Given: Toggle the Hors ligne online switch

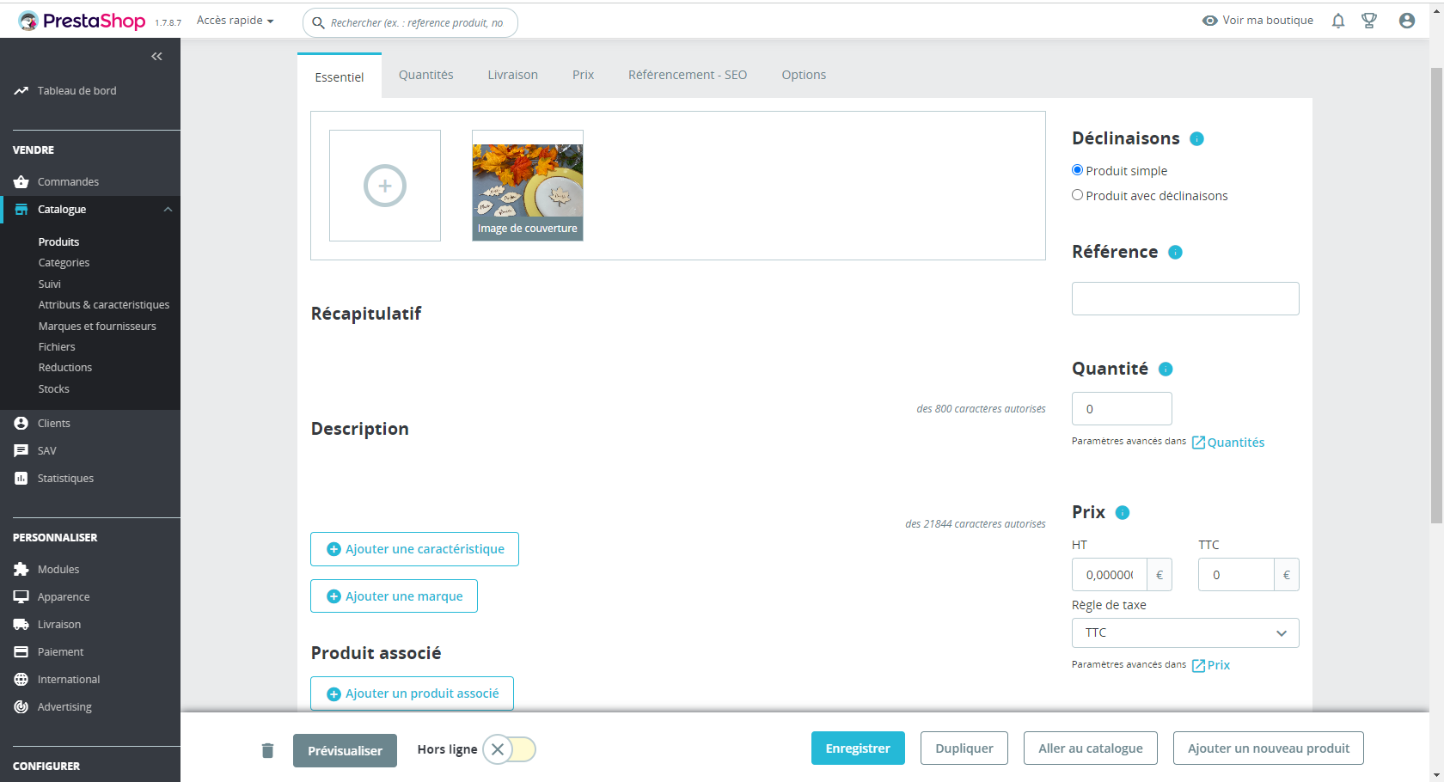Looking at the screenshot, I should tap(510, 749).
